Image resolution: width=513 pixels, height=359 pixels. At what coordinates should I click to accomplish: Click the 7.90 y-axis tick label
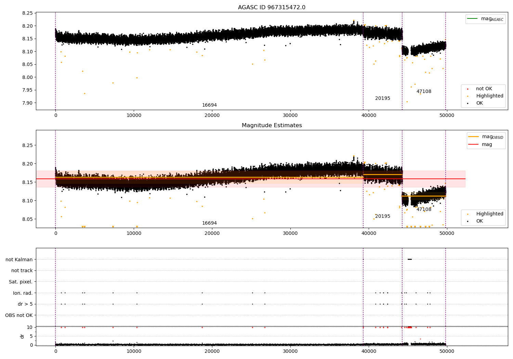tap(27, 103)
